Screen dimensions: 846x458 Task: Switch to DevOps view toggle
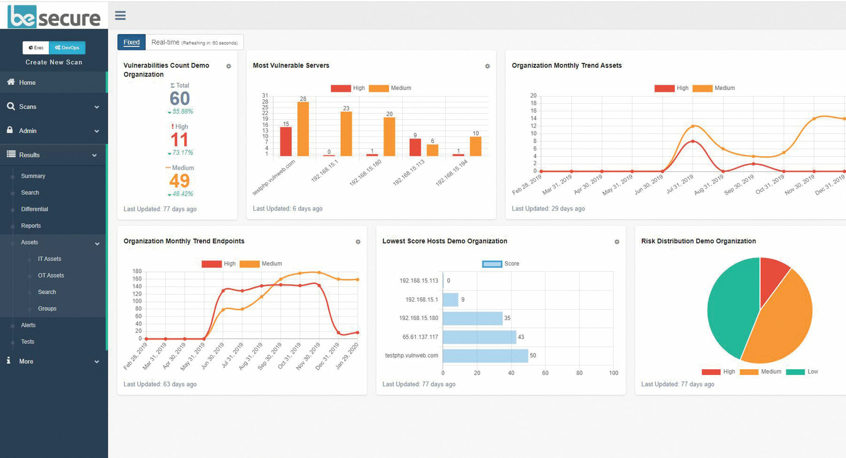pos(67,48)
